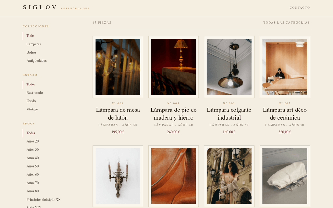333x208 pixels.
Task: Filter by Vintage condition
Action: pos(32,109)
